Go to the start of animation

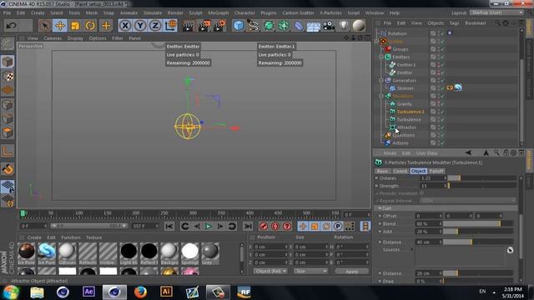169,226
